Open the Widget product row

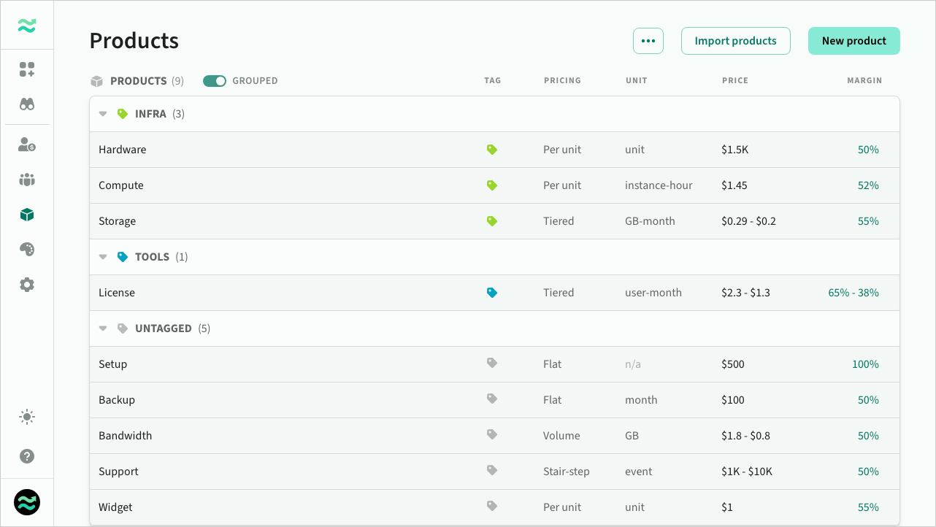pos(494,507)
